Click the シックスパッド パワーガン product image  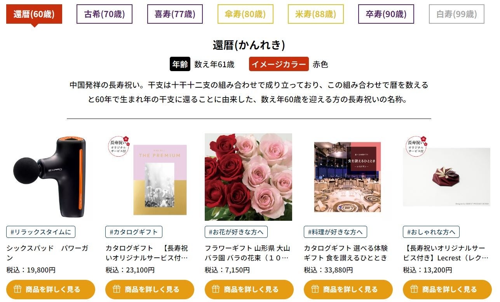pyautogui.click(x=50, y=177)
